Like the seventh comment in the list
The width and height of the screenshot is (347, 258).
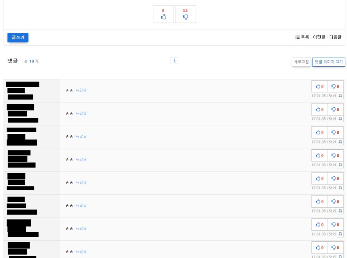point(319,225)
